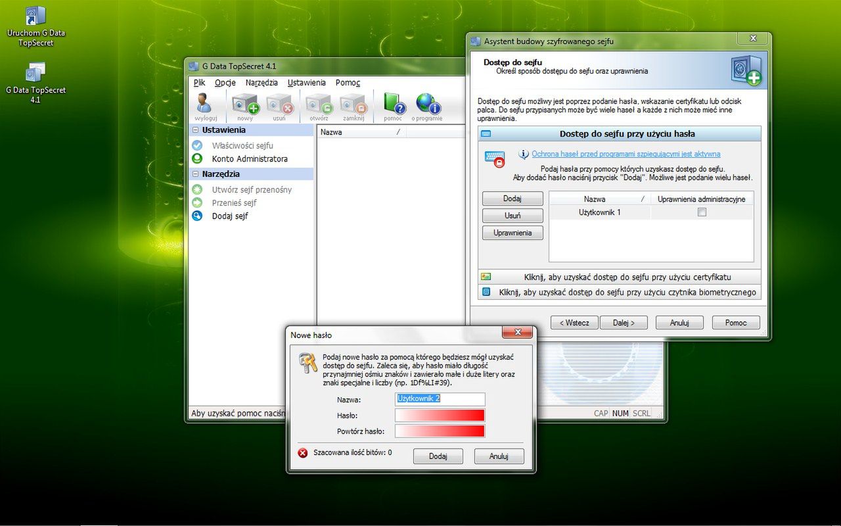The width and height of the screenshot is (841, 526).
Task: Click the Nazwa field with Użytkownik 2
Action: [x=440, y=399]
